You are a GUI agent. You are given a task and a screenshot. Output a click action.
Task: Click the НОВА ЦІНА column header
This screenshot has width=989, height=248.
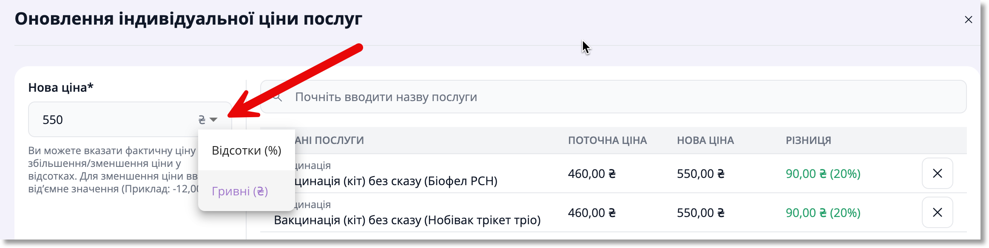[705, 141]
